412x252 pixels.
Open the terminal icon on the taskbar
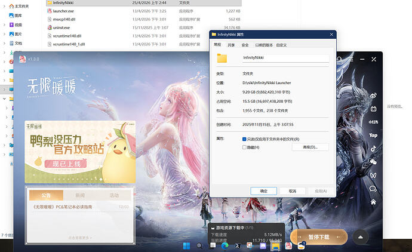237,246
